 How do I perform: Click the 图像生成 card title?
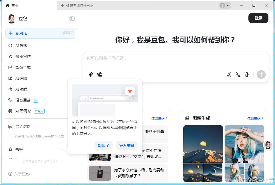[201, 118]
